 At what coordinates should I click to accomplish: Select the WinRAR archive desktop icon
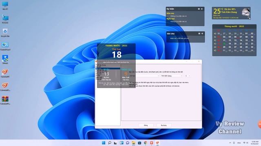click(5, 100)
